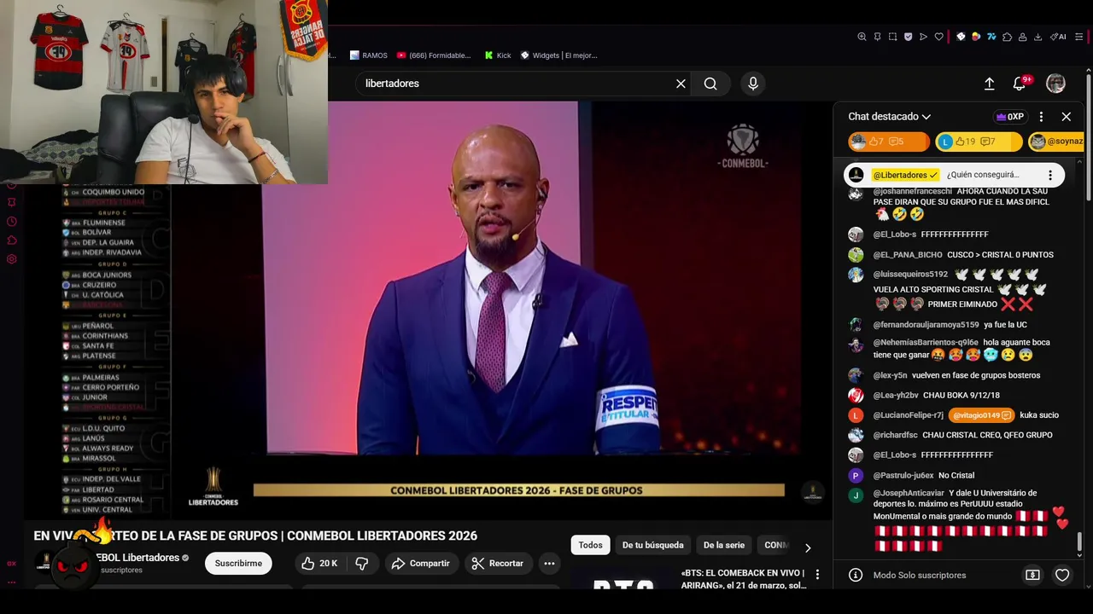Viewport: 1093px width, 614px height.
Task: Open more actions ellipsis below video
Action: [549, 563]
